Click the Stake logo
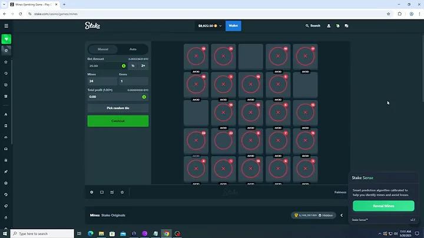The width and height of the screenshot is (424, 238). 92,25
